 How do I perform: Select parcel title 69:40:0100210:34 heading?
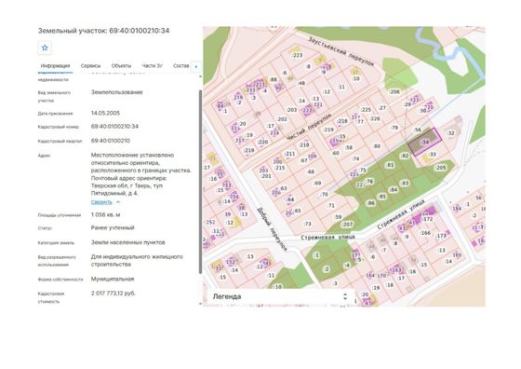(103, 31)
